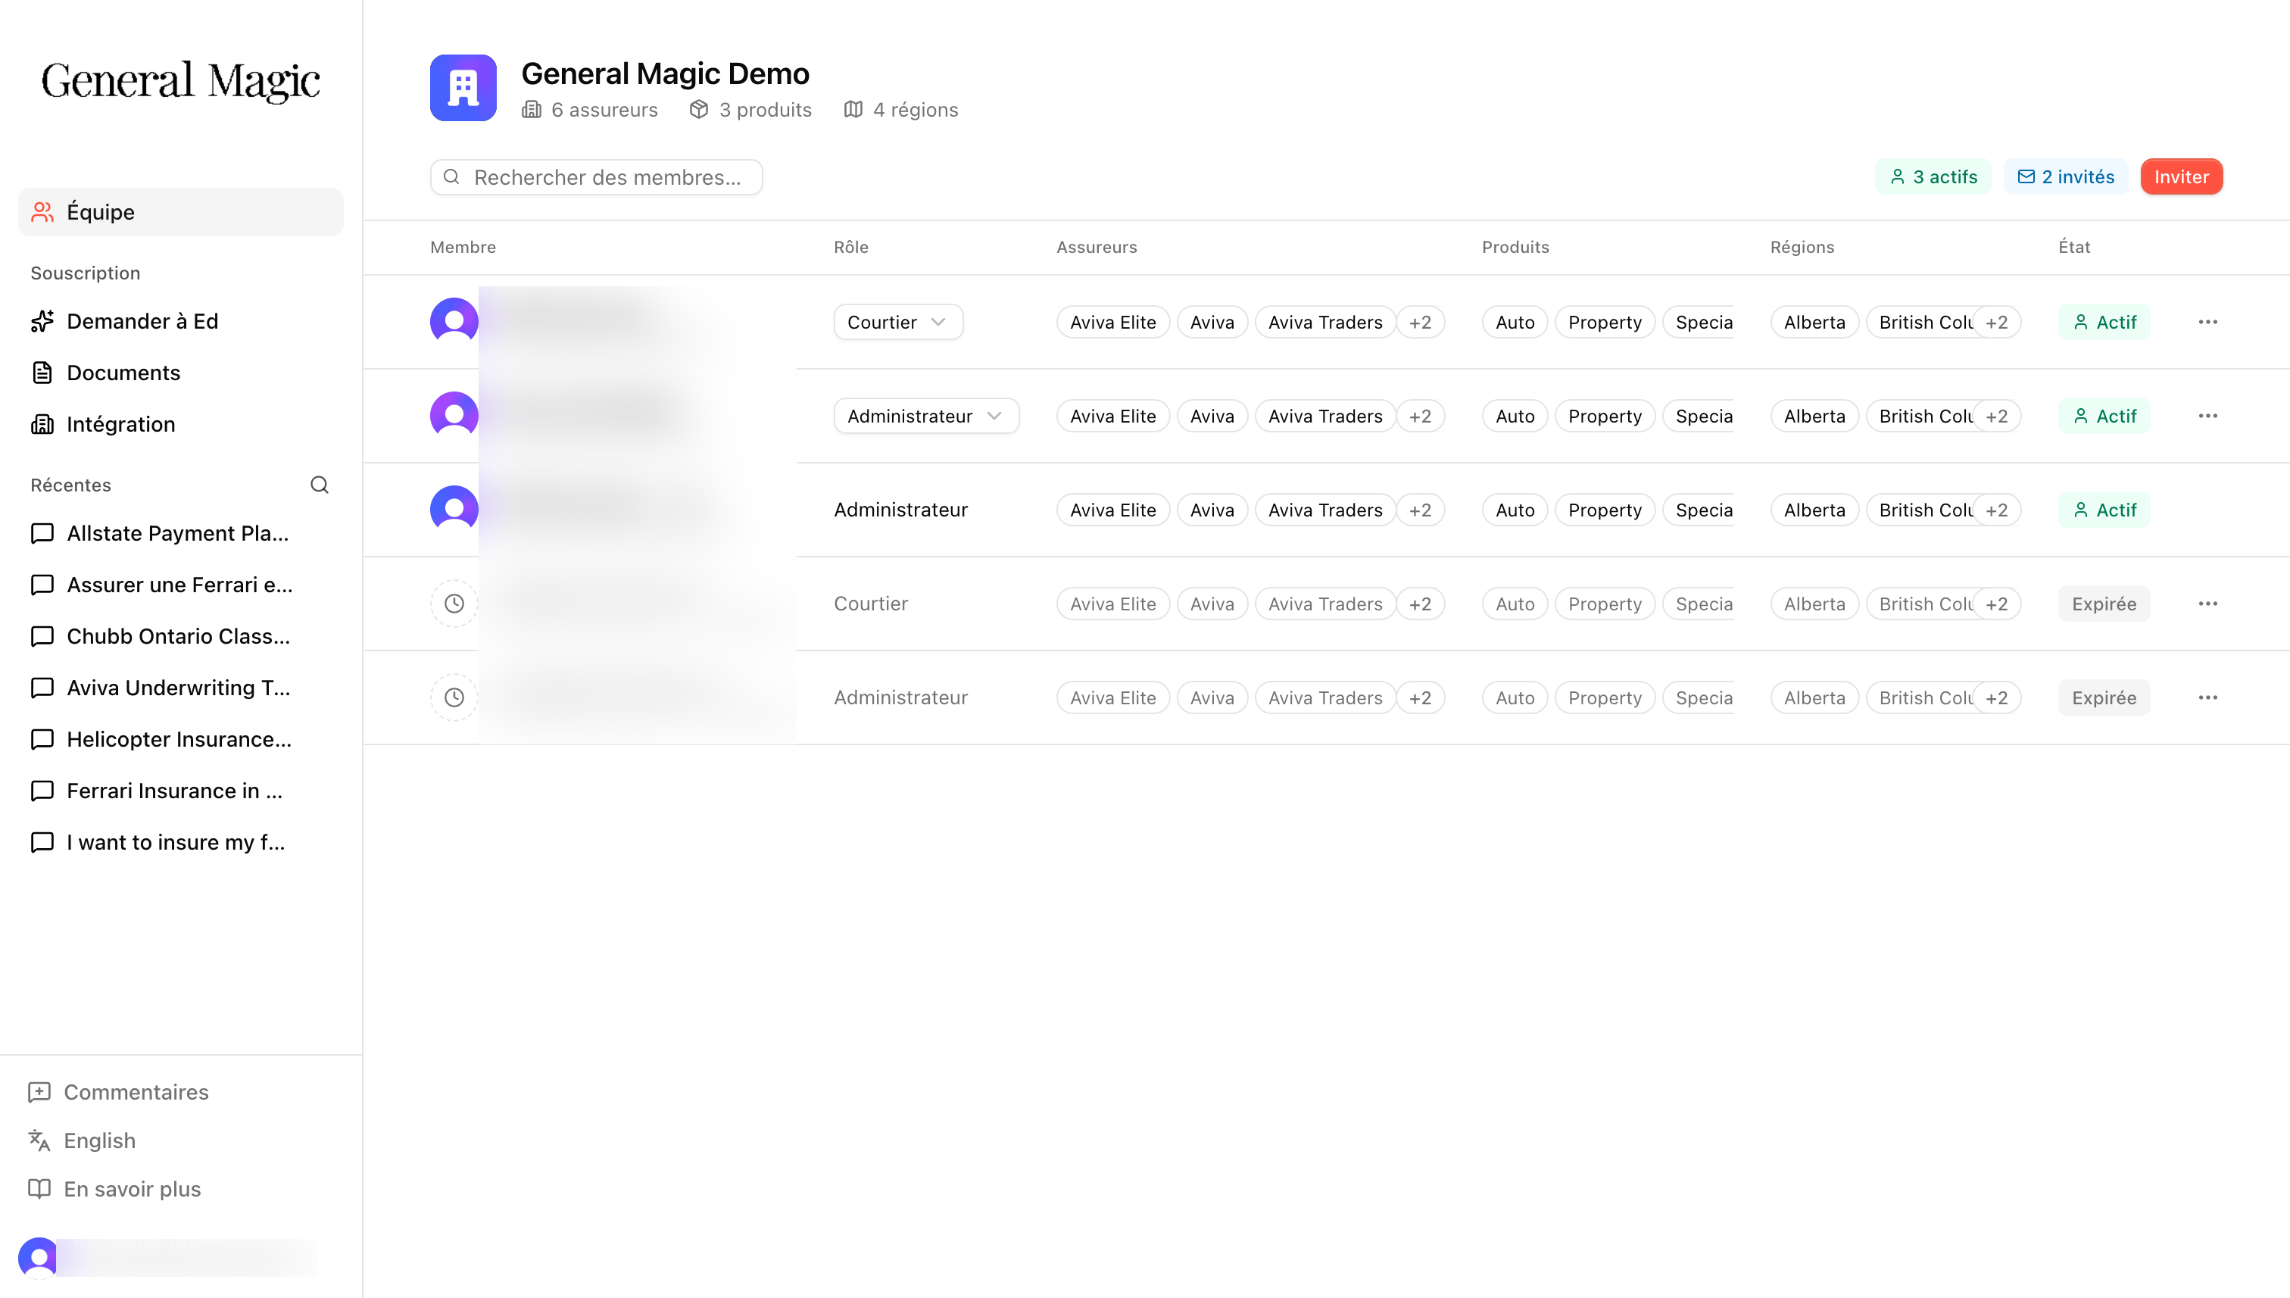
Task: Open the I want to insure my f... chat
Action: [x=180, y=842]
